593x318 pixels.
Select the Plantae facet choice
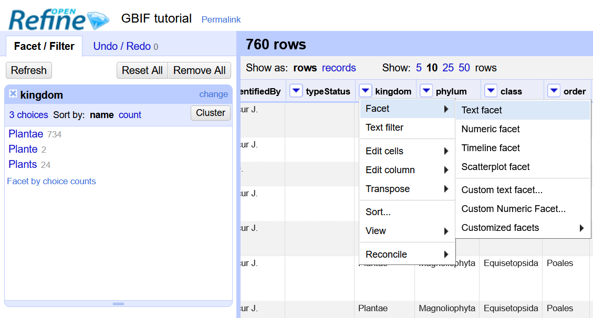click(x=26, y=134)
